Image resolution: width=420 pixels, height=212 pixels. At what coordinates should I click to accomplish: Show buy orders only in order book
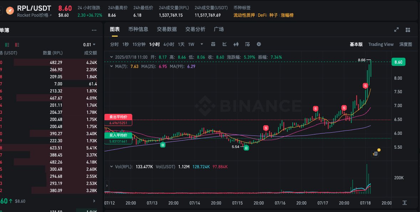(7, 45)
